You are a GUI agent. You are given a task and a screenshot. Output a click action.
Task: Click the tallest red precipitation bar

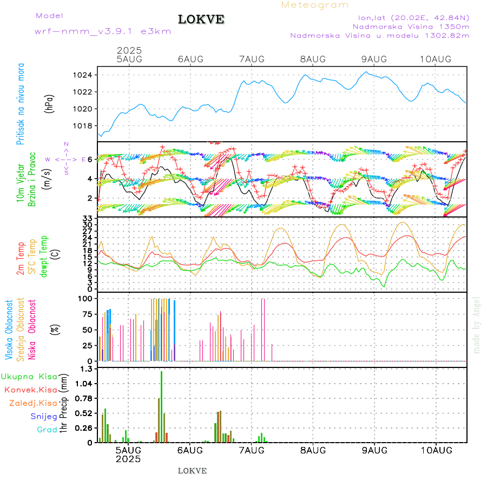point(161,406)
